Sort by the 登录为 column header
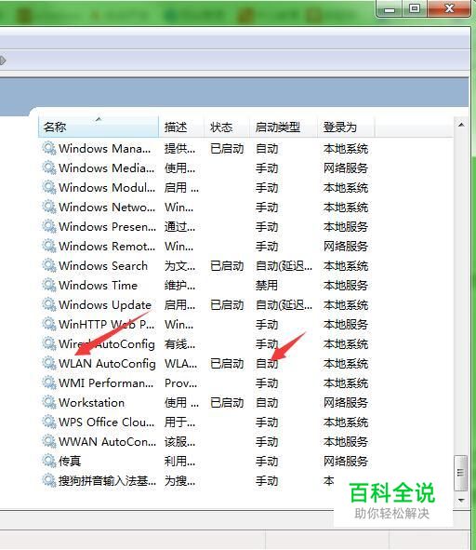This screenshot has width=476, height=550. click(x=346, y=127)
